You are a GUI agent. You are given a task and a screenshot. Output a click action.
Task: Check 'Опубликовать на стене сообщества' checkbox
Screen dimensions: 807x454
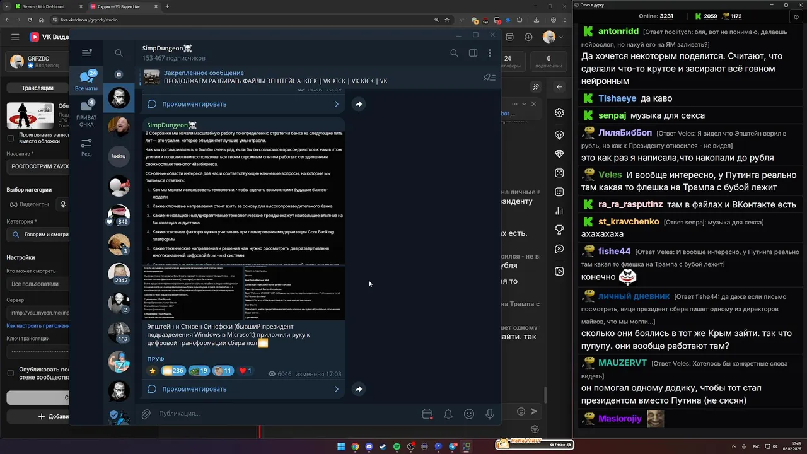click(10, 373)
